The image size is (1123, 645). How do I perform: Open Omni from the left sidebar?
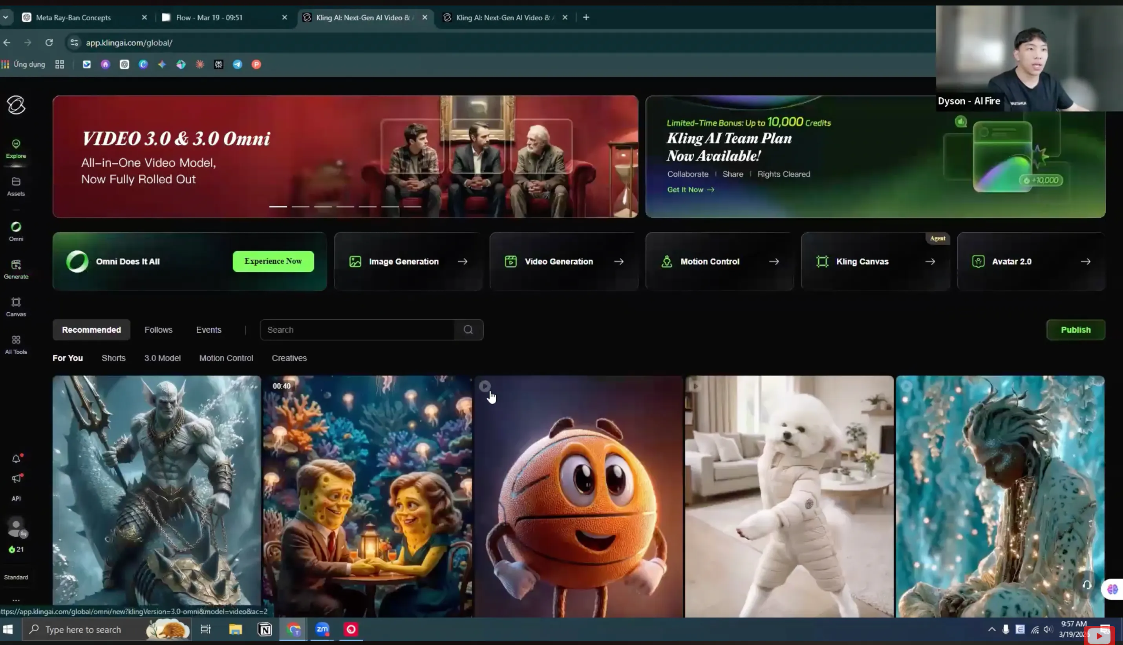pyautogui.click(x=16, y=232)
